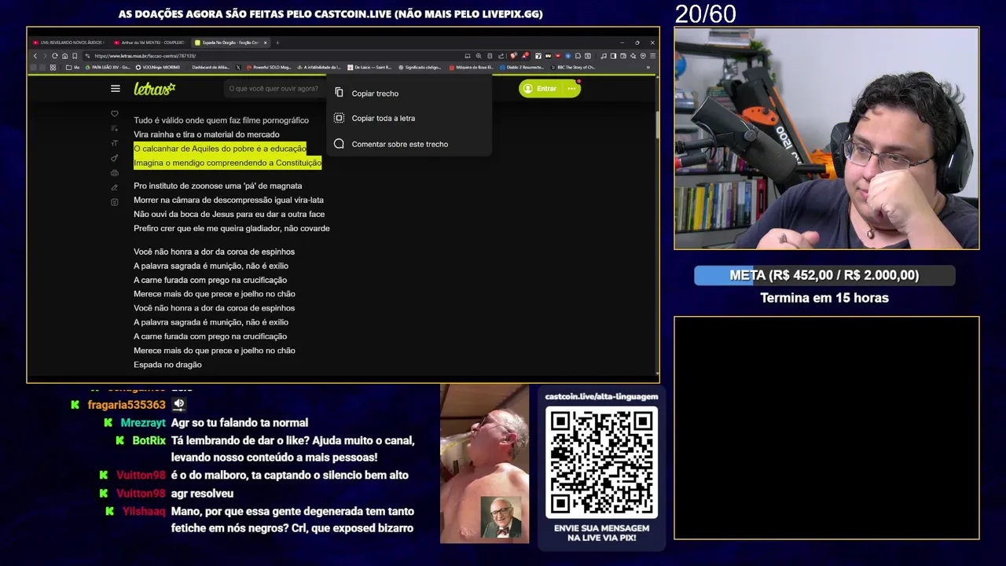Click the page vertical scrollbar
The height and width of the screenshot is (566, 1006).
tap(657, 126)
